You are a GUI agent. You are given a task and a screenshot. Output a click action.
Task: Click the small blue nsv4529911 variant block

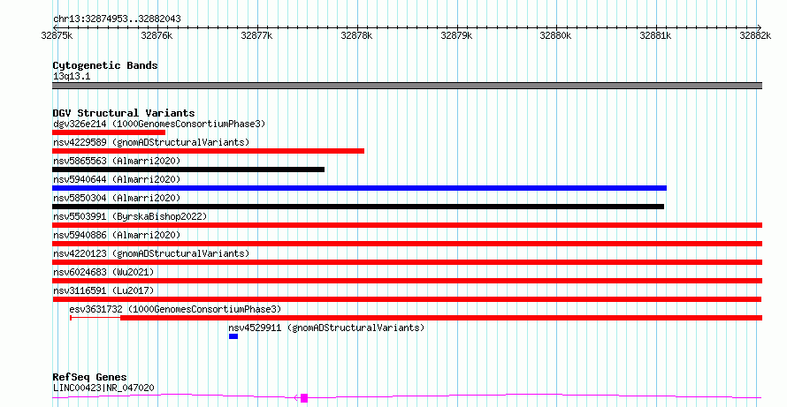point(233,336)
